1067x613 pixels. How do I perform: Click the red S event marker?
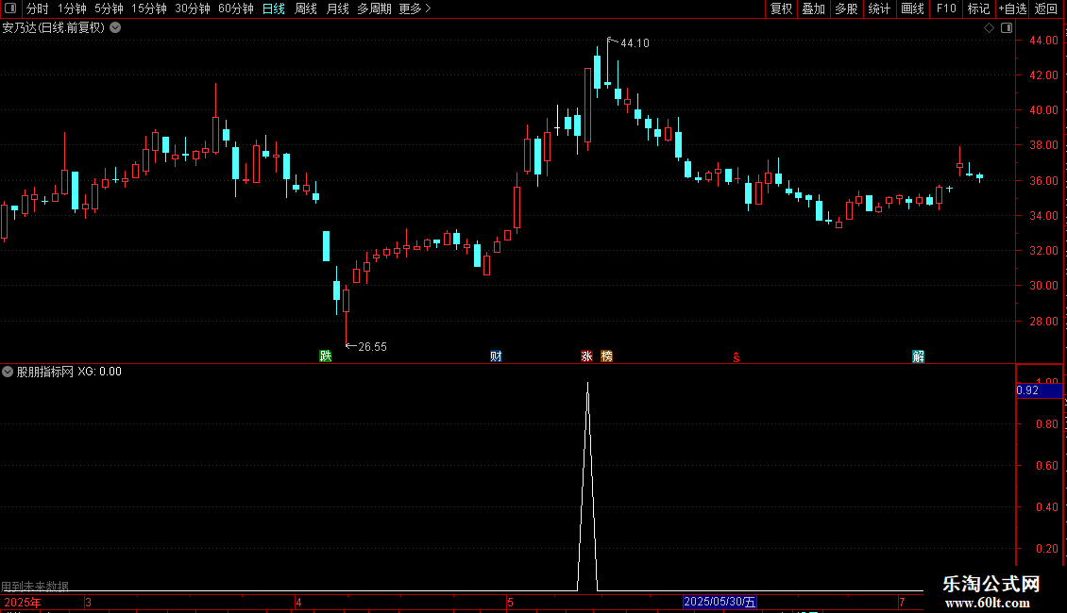tap(737, 356)
